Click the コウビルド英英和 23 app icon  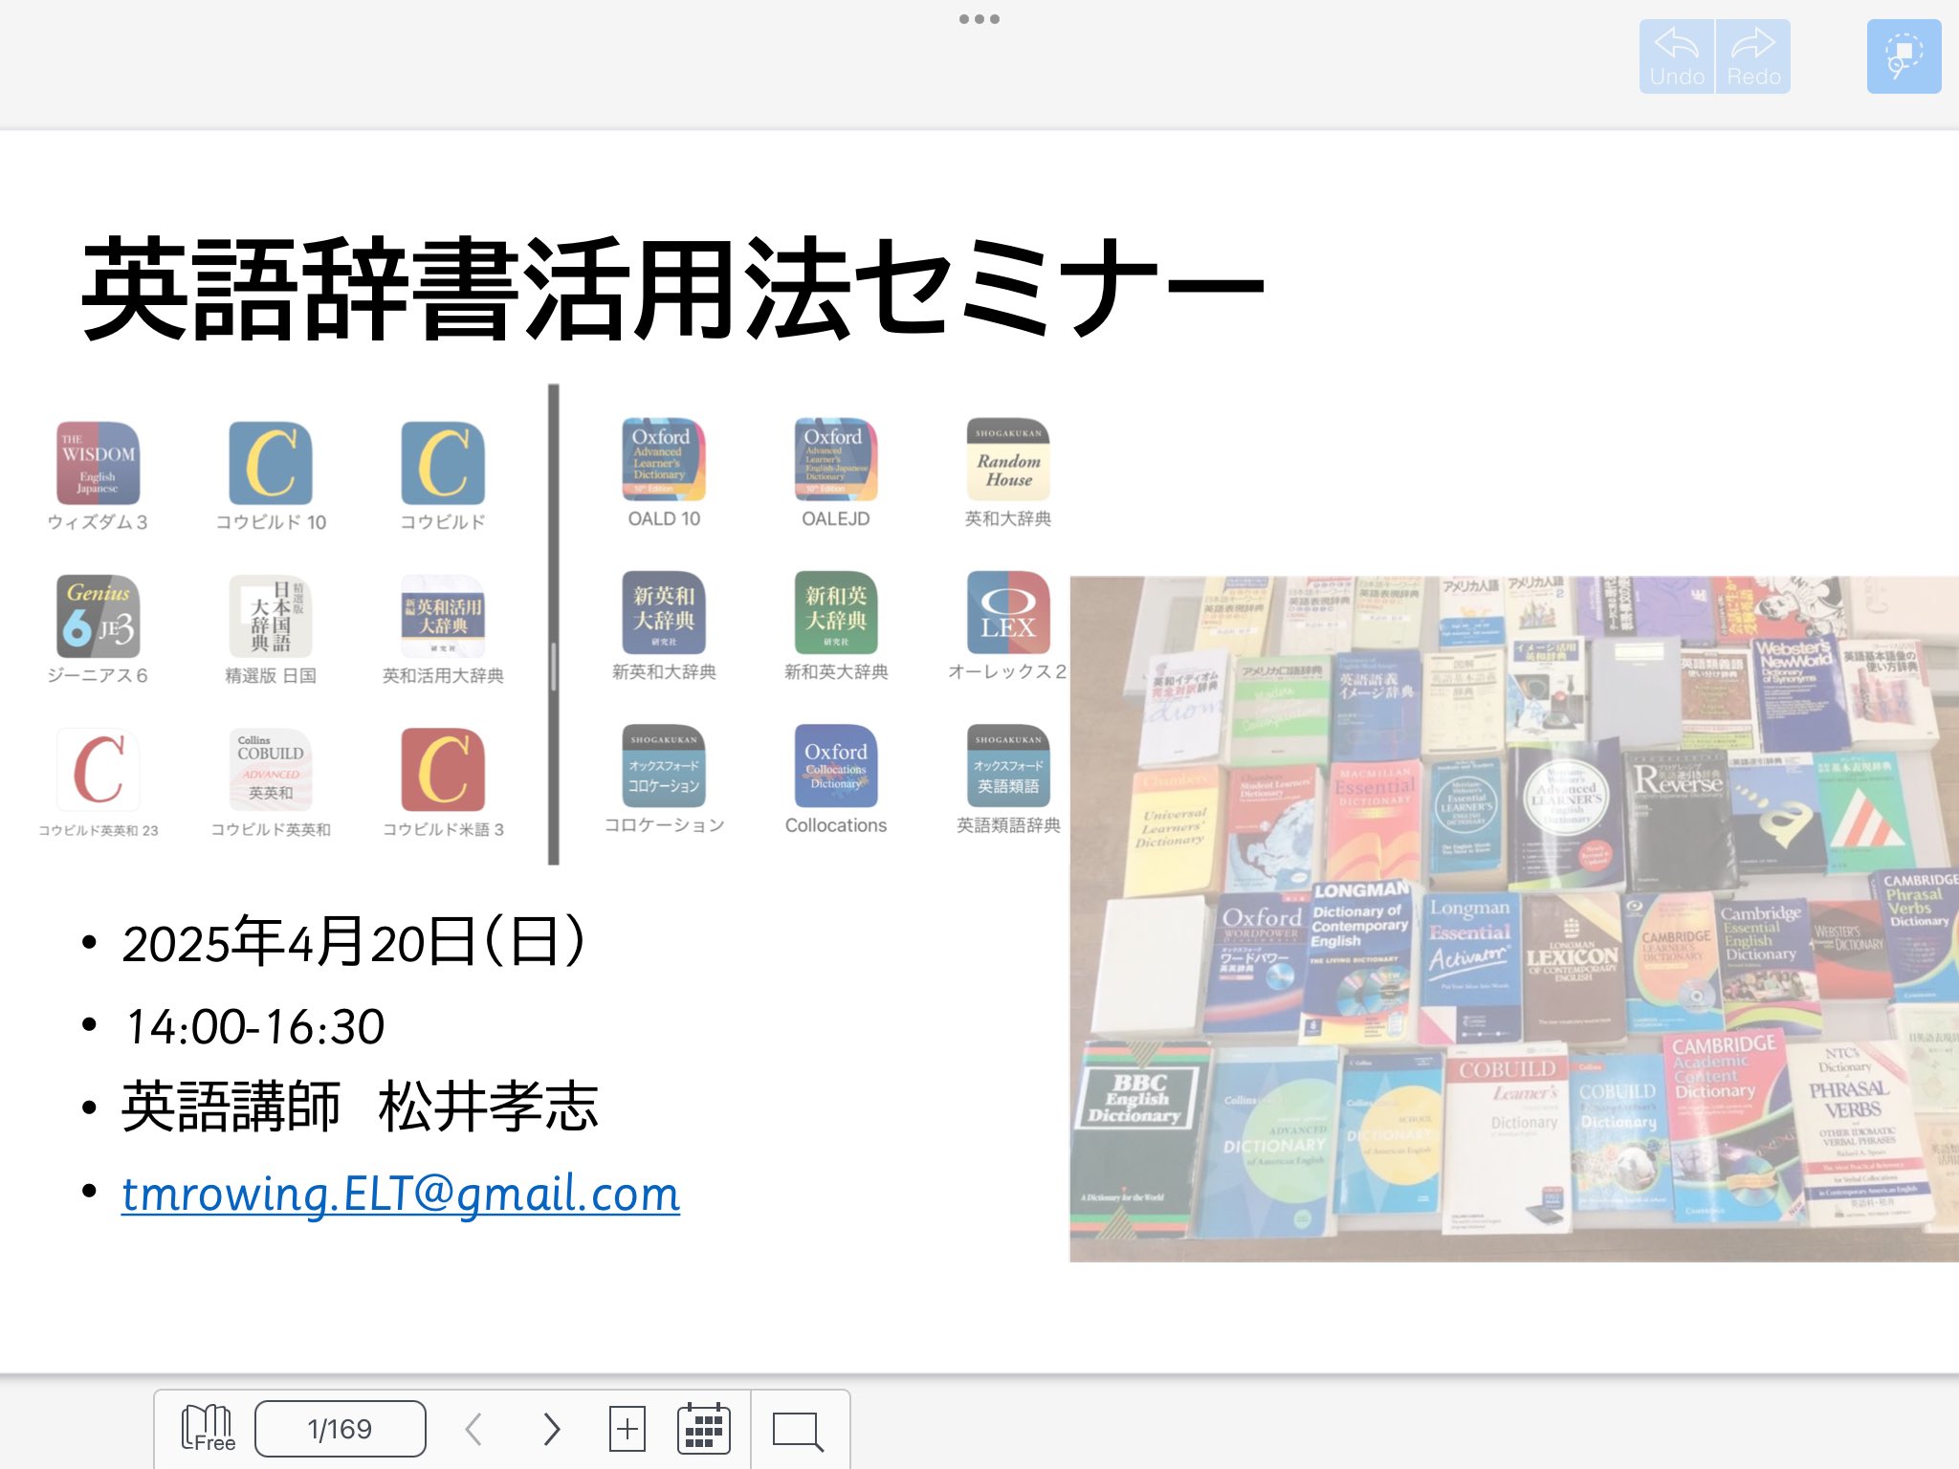(x=98, y=770)
